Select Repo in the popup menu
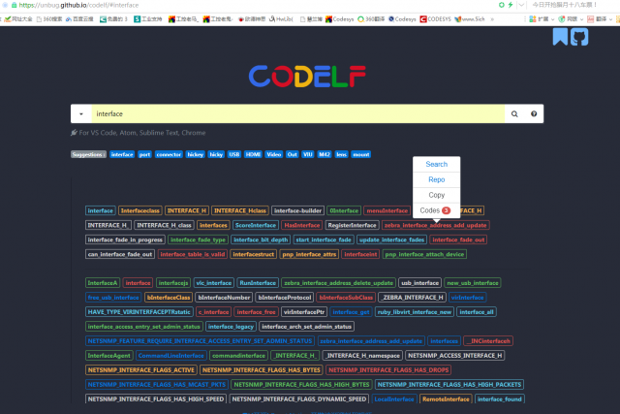Screen dimensions: 620x414 [436, 179]
